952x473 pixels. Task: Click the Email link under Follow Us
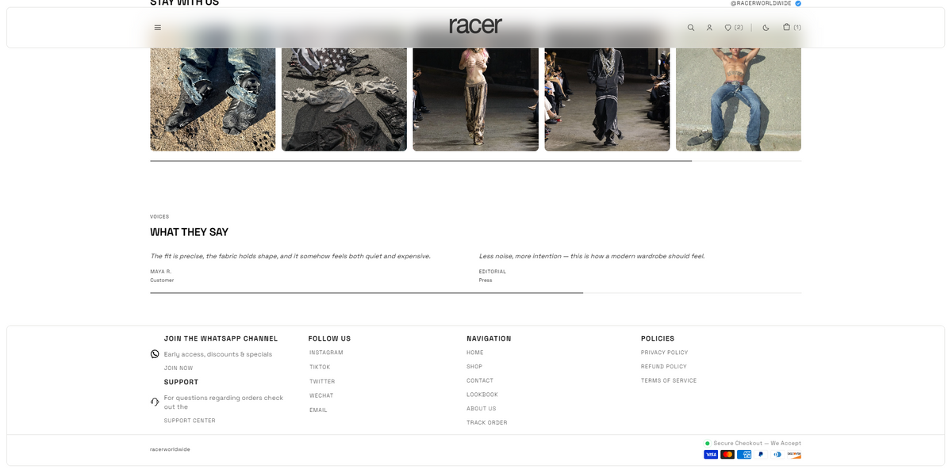[x=318, y=410]
